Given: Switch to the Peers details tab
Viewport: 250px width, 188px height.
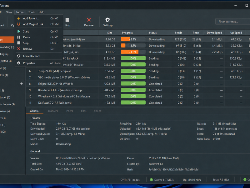Looking at the screenshot, I should (69, 111).
